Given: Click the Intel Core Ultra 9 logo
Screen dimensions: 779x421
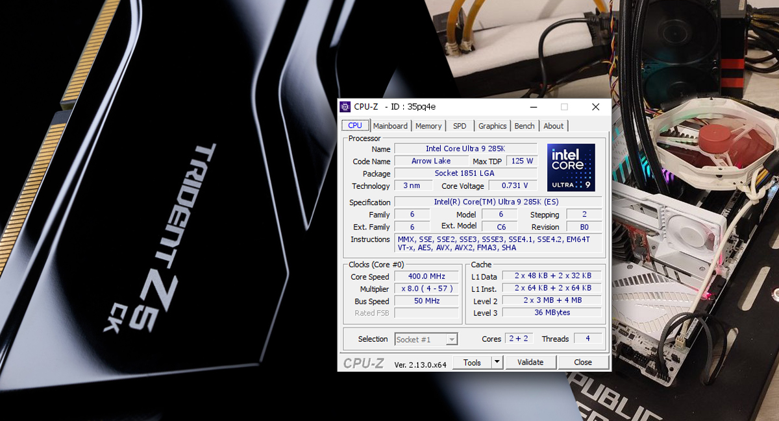Looking at the screenshot, I should (x=571, y=167).
